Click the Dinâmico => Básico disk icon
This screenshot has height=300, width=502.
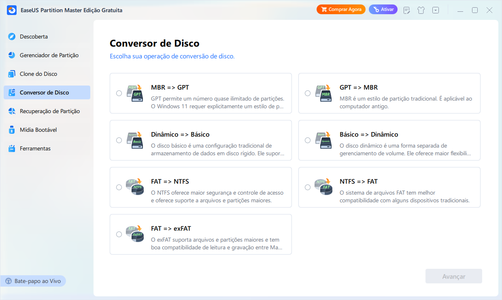click(135, 140)
